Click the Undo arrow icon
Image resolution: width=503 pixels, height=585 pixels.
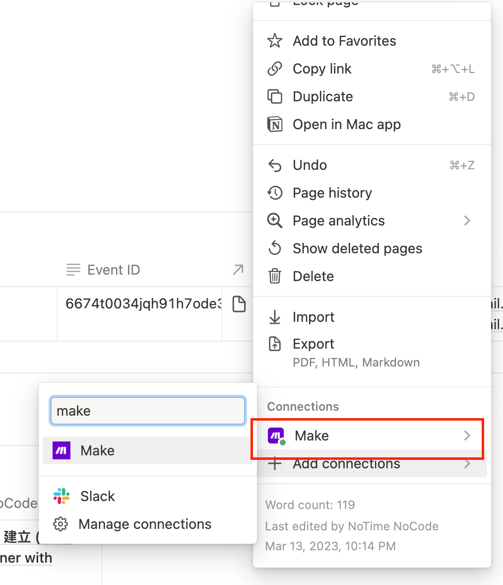coord(275,165)
